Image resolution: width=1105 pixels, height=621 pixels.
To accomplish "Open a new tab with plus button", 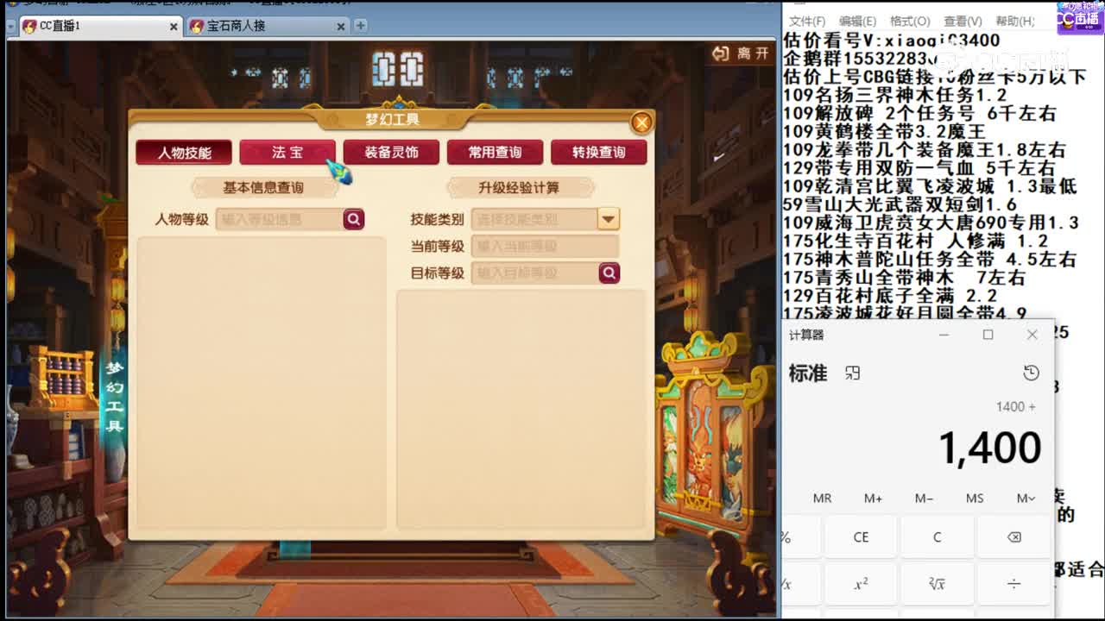I will pos(361,26).
